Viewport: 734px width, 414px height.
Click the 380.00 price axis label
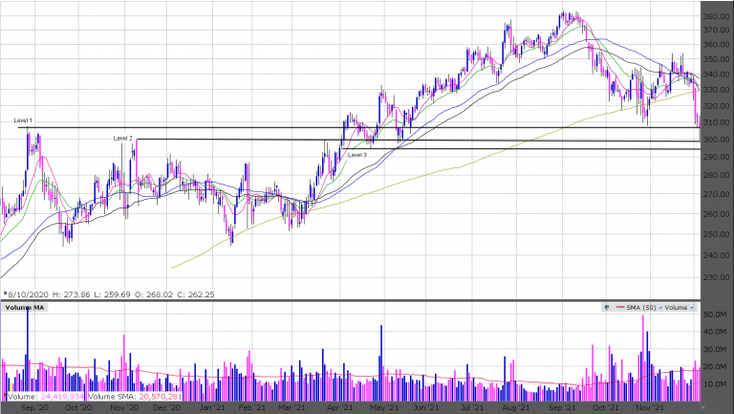click(x=717, y=16)
